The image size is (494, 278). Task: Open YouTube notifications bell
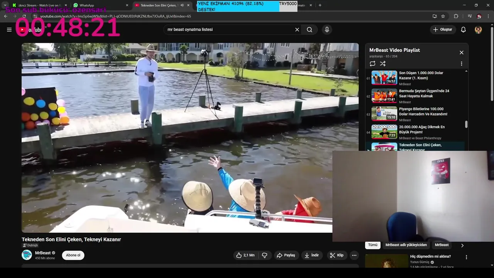464,30
